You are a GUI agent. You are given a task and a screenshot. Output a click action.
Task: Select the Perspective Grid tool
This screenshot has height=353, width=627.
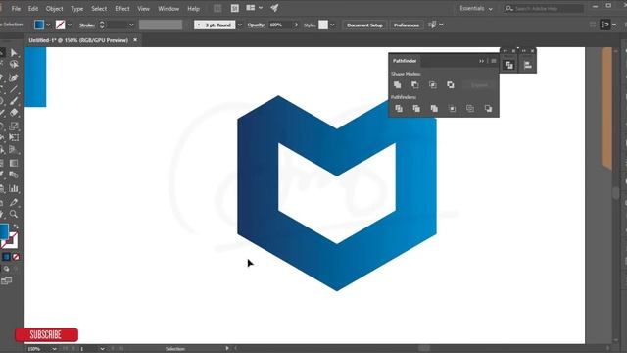14,150
